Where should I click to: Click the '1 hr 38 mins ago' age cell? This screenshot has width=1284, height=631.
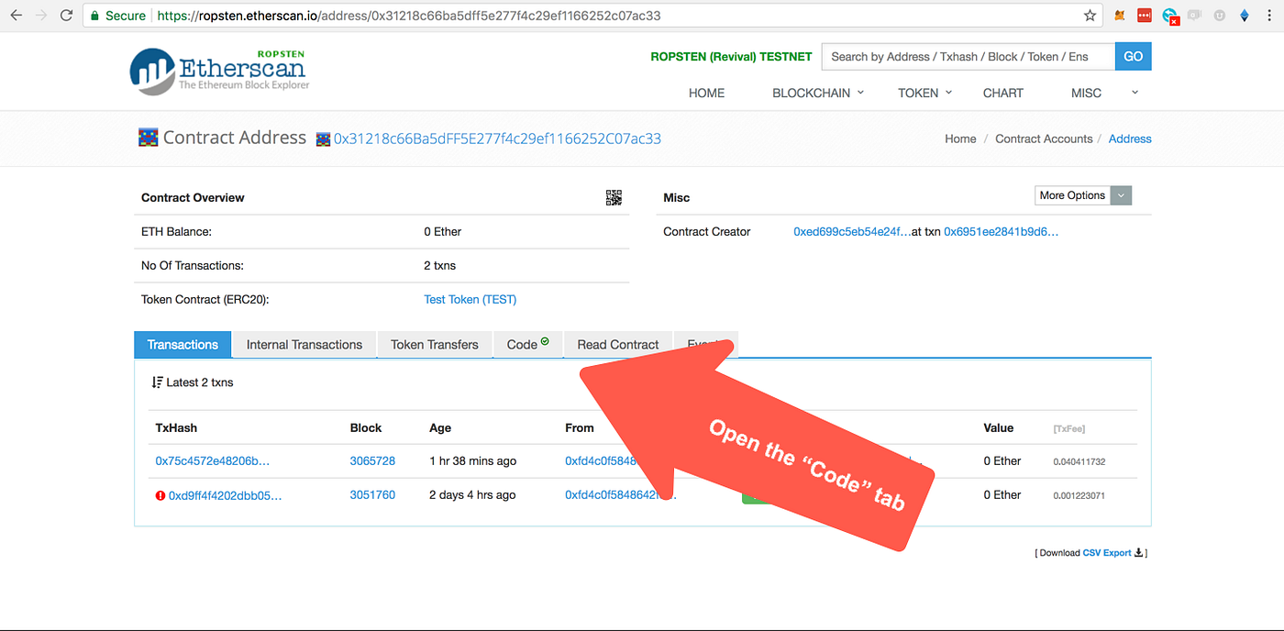(472, 461)
